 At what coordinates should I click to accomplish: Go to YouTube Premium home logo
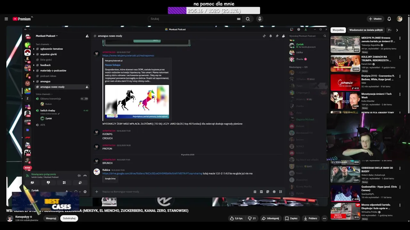[x=22, y=19]
